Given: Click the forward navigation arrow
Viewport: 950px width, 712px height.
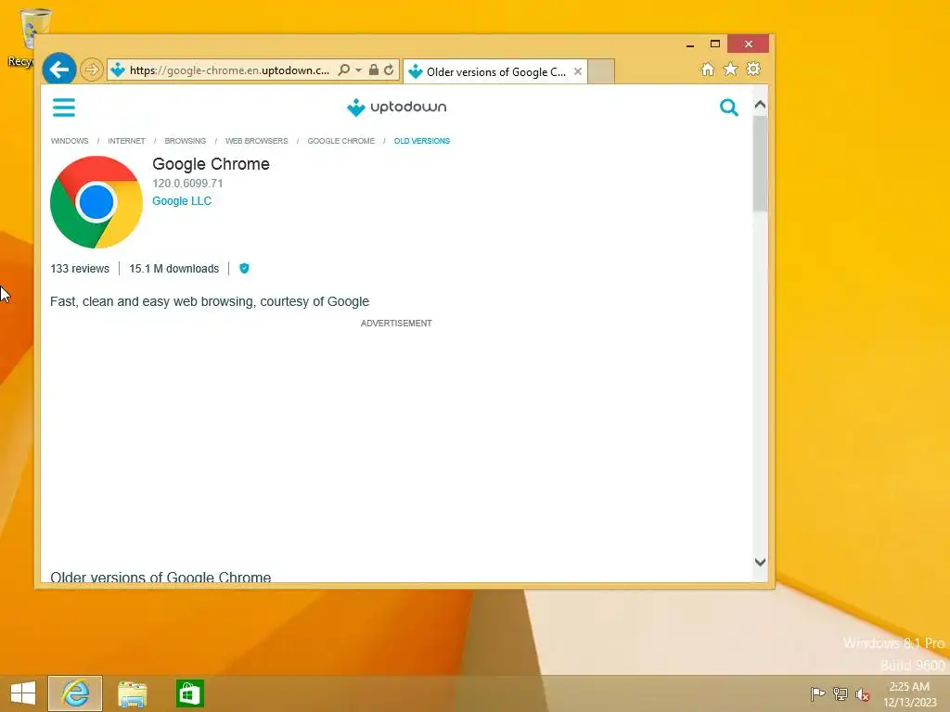Looking at the screenshot, I should tap(92, 70).
